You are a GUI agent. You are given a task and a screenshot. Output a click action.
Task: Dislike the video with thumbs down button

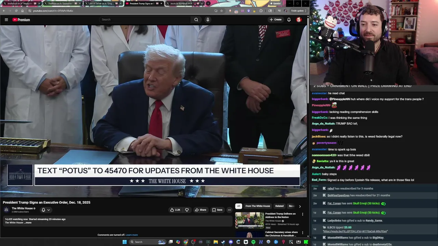point(187,210)
